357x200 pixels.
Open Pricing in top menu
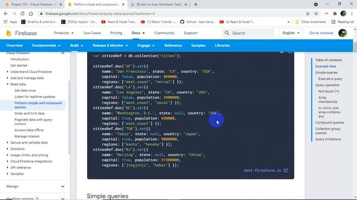pos(116,33)
